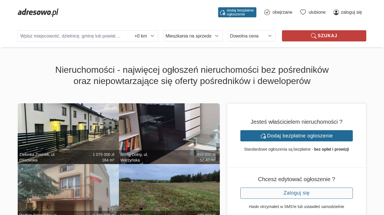This screenshot has height=215, width=384.
Task: Open the Zielonka Zosinek listing thumbnail
Action: 68,134
